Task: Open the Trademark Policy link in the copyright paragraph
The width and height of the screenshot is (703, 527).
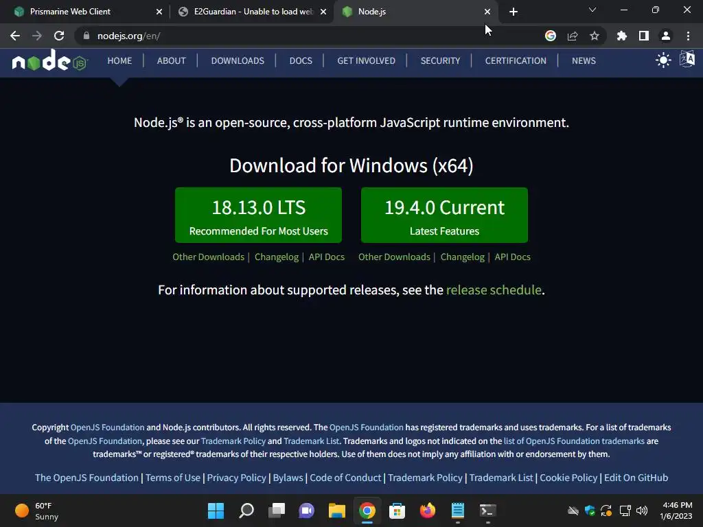Action: (233, 441)
